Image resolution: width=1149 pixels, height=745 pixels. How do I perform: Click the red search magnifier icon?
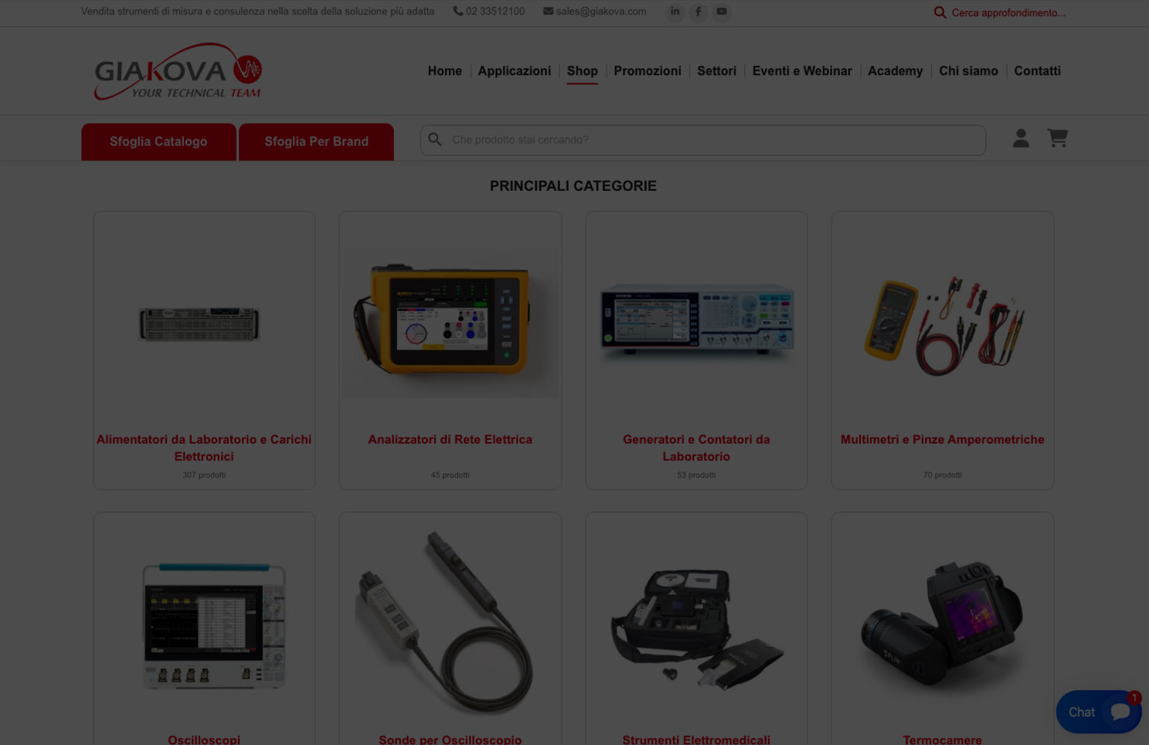(x=940, y=12)
